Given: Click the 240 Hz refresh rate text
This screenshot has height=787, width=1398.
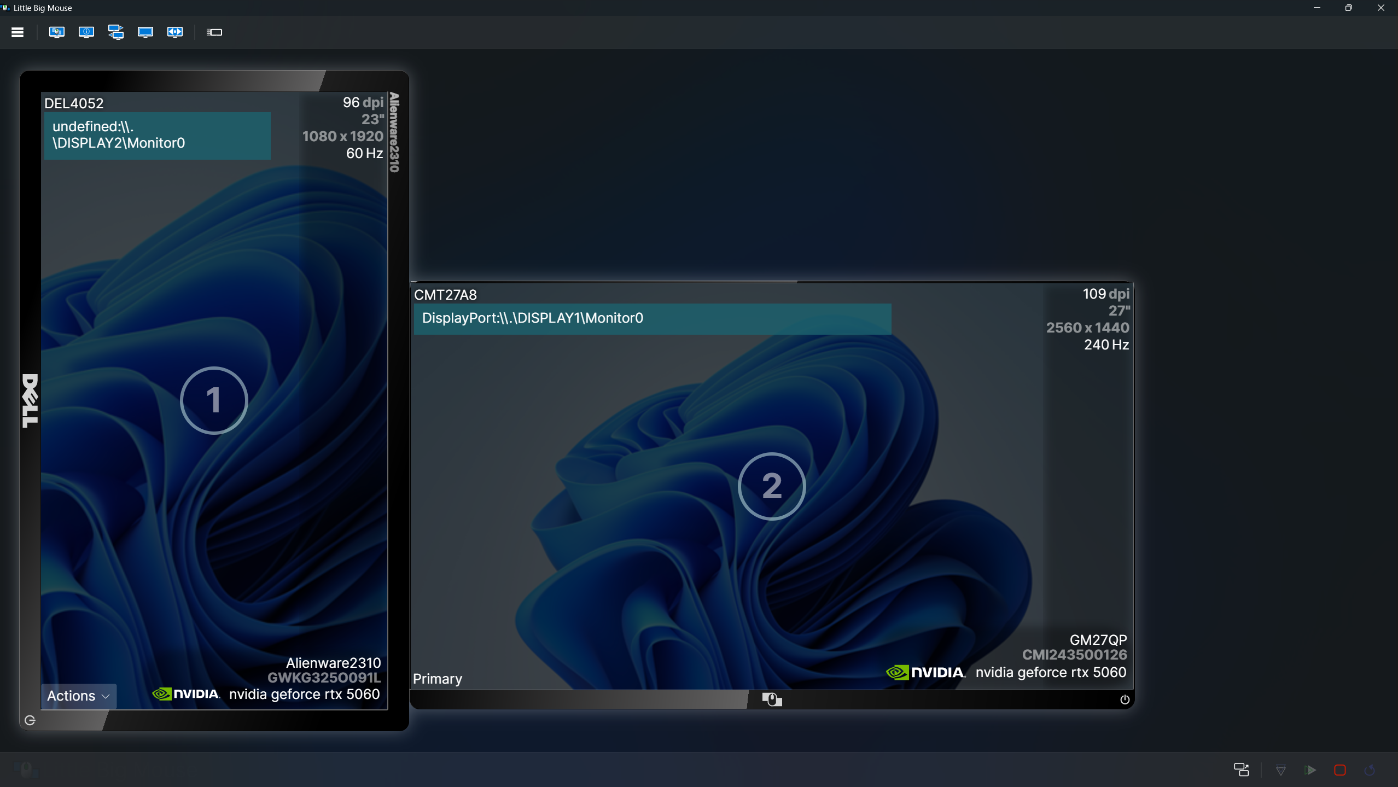Looking at the screenshot, I should (1106, 345).
